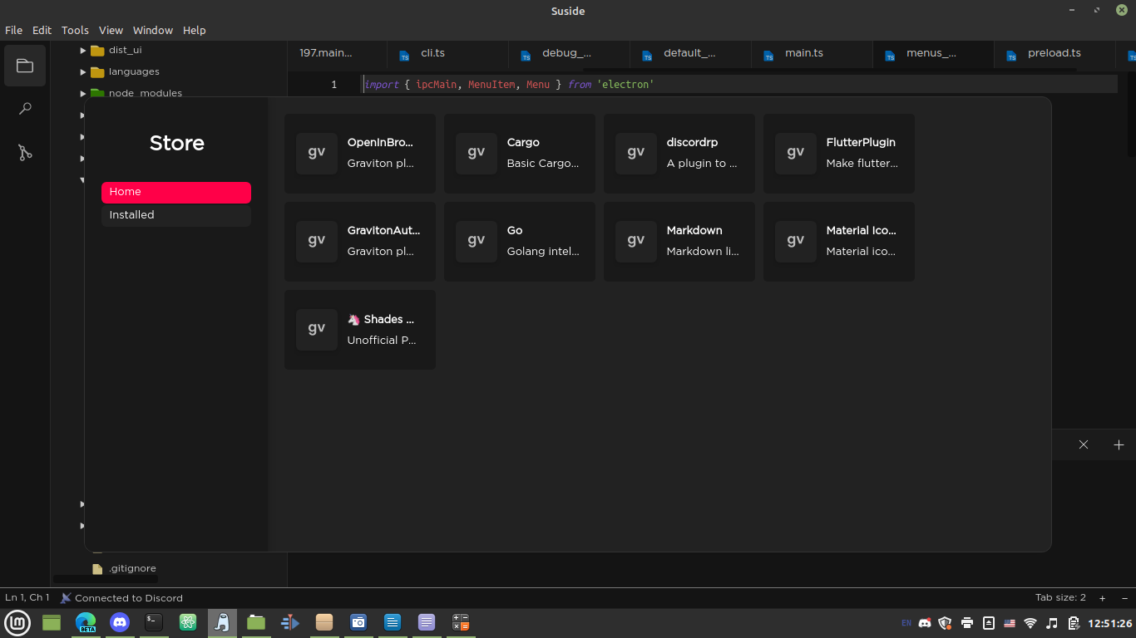
Task: Open the screenshot tool from the taskbar
Action: (358, 622)
